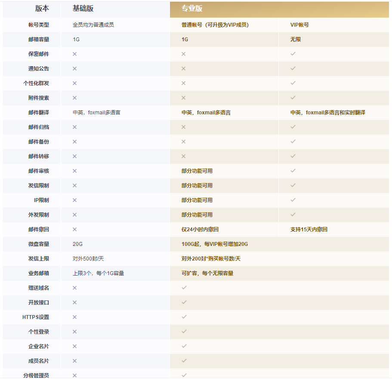Image resolution: width=392 pixels, height=380 pixels.
Task: Select the 基础版 column header
Action: click(x=83, y=9)
